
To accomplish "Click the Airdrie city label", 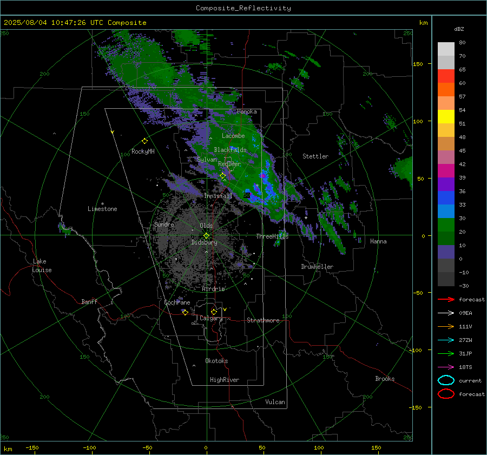I will pyautogui.click(x=213, y=289).
